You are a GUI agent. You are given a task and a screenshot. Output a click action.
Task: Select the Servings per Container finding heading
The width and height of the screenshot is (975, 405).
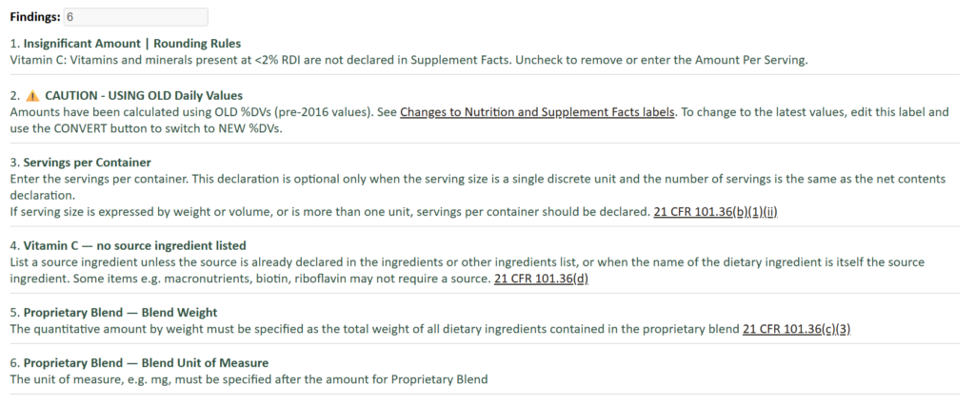point(87,162)
